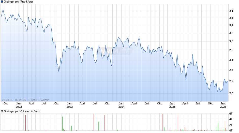Viewport: 239px width, 133px height.
Task: Click the 2,8 price axis label
Action: tap(231, 50)
